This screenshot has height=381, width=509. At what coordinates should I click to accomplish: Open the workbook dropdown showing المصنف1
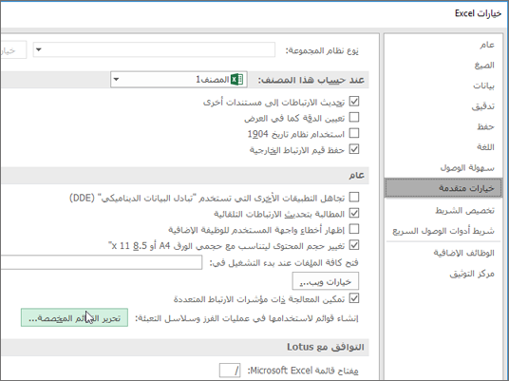pyautogui.click(x=179, y=79)
